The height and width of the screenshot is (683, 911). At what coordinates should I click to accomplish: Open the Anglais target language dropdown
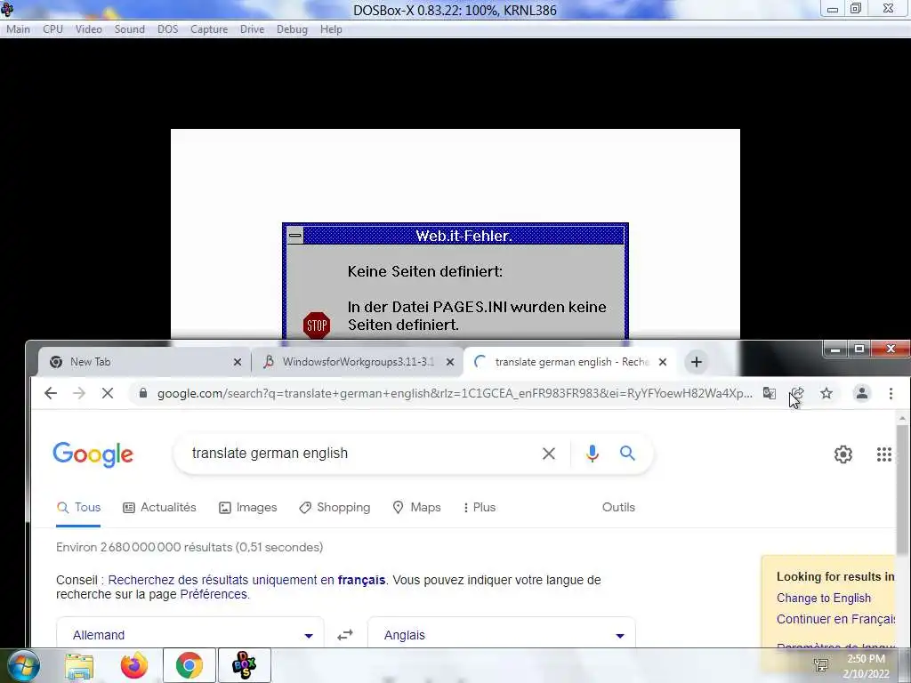pyautogui.click(x=502, y=635)
